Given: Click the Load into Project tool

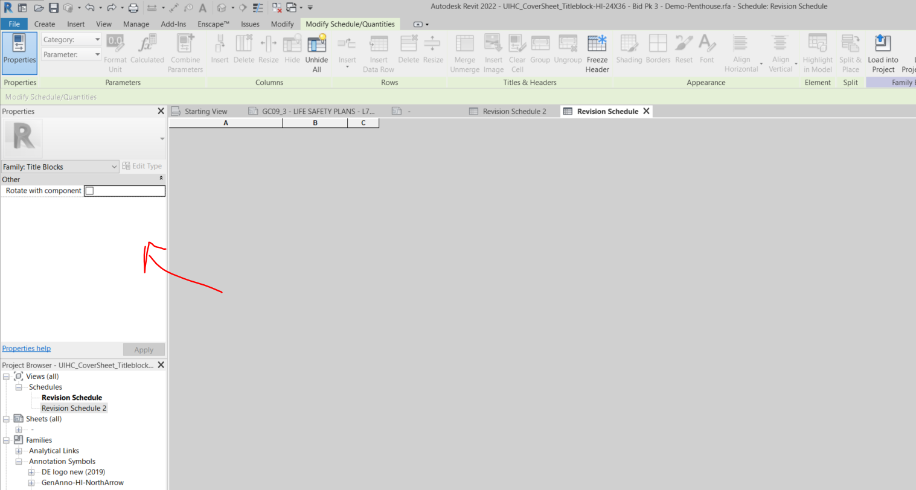Looking at the screenshot, I should click(x=883, y=52).
